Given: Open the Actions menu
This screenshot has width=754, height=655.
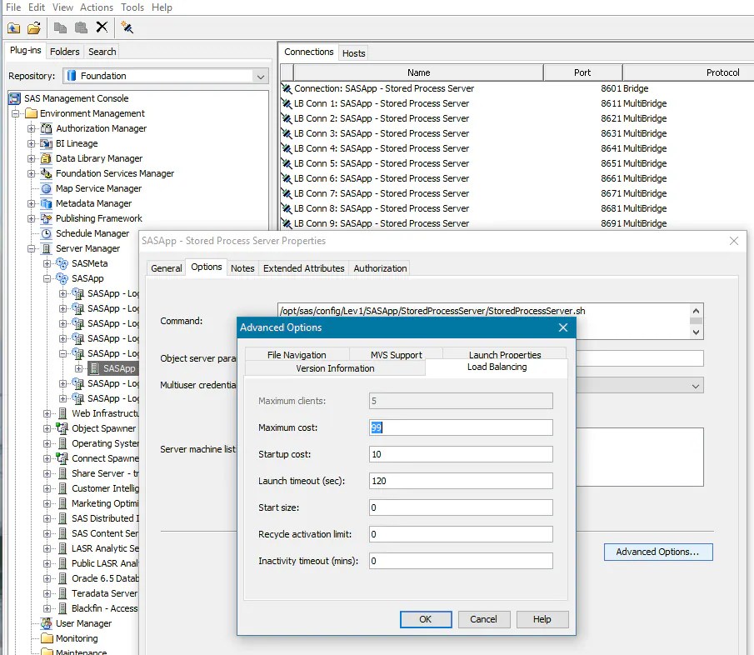Looking at the screenshot, I should (x=96, y=7).
